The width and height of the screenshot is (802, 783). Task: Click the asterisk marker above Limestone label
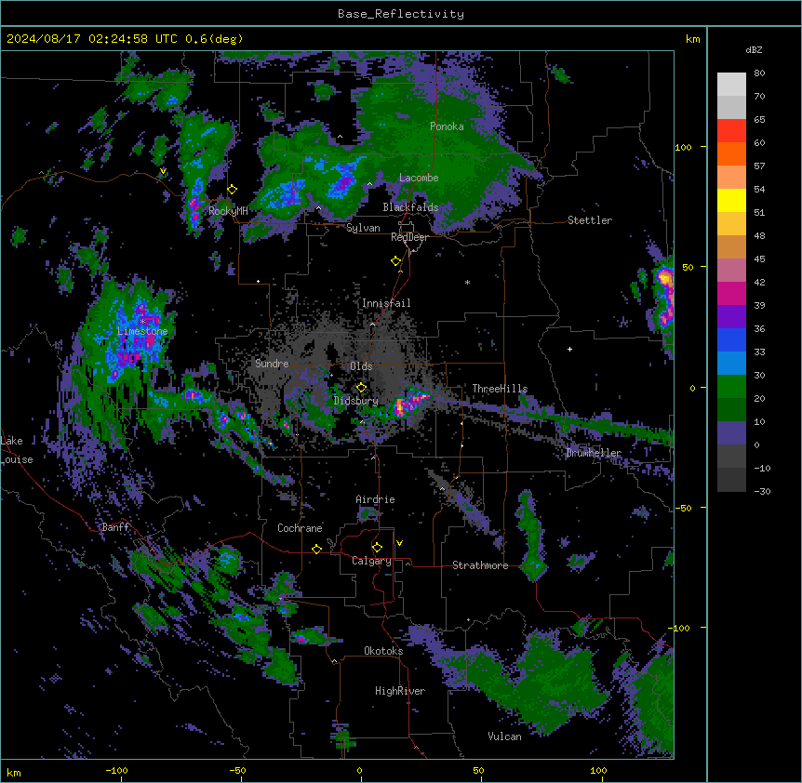tap(142, 322)
